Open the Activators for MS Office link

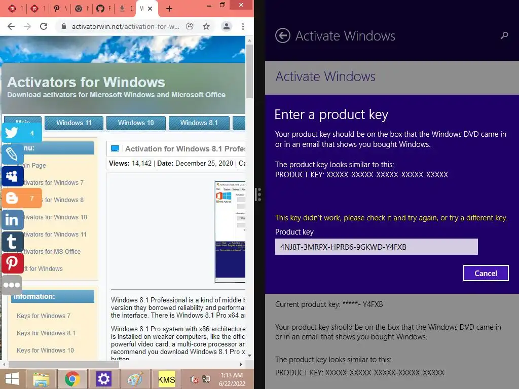pyautogui.click(x=49, y=251)
